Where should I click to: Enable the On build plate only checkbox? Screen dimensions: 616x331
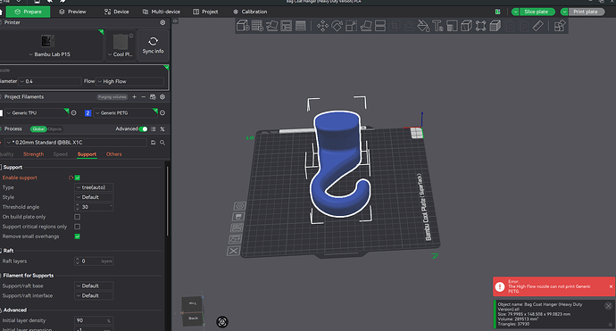[x=78, y=217]
